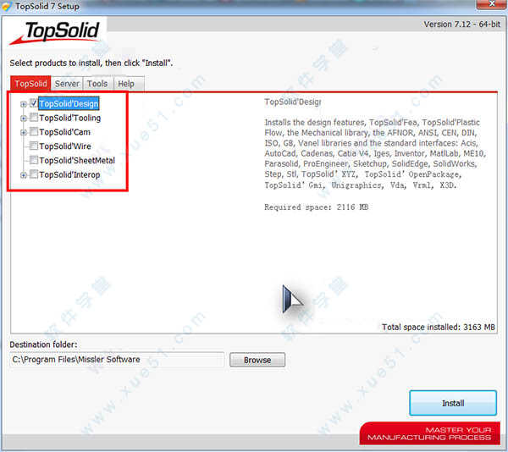This screenshot has height=452, width=508.
Task: Click the Destination folder path field
Action: click(117, 360)
